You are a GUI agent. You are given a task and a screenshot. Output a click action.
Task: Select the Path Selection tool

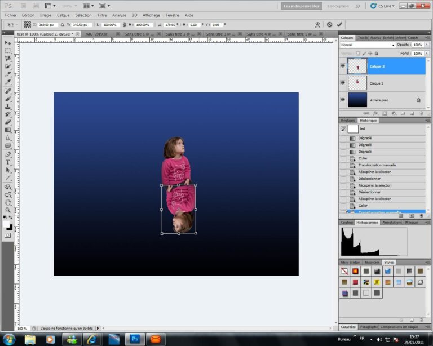[x=8, y=170]
